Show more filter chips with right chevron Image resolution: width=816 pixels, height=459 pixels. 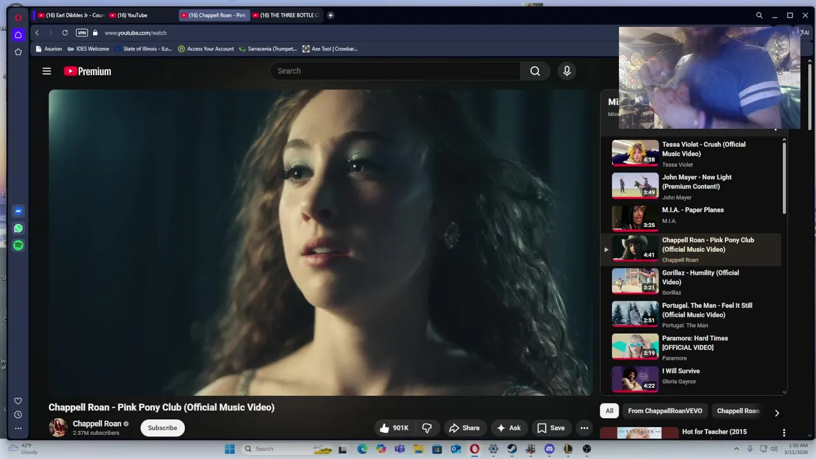point(776,413)
